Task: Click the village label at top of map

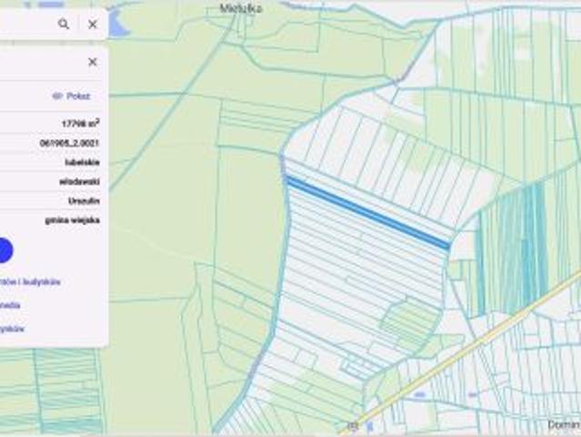Action: 241,8
